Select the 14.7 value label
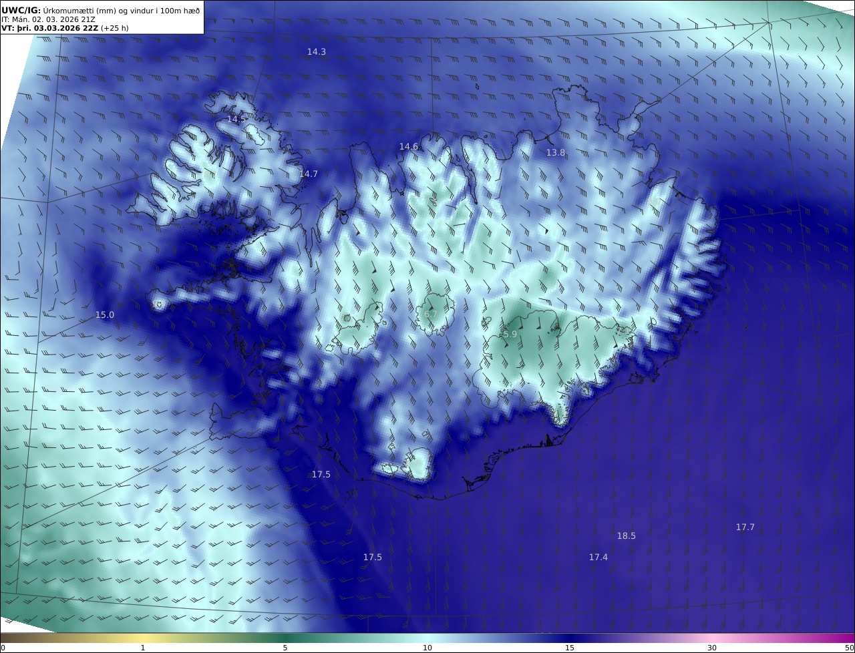Screen dimensions: 855x653 pos(309,174)
